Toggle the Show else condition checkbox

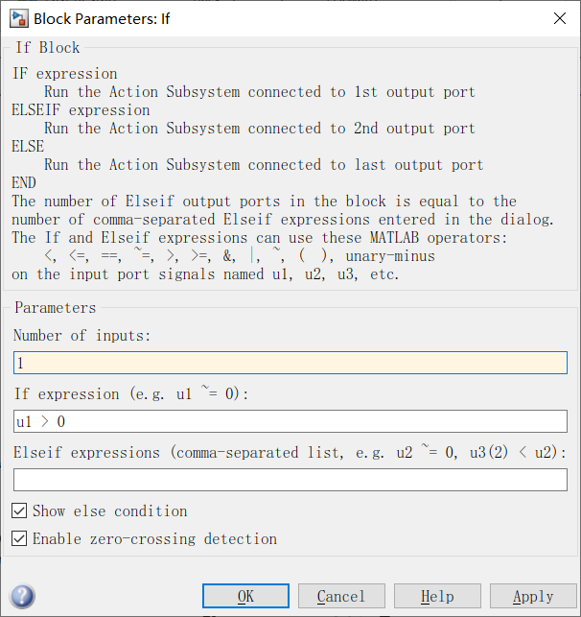point(20,510)
